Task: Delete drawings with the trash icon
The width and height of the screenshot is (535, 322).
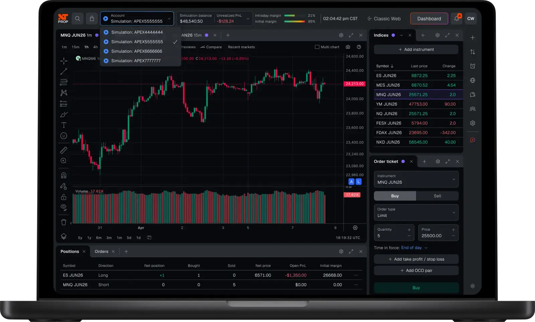Action: click(64, 222)
